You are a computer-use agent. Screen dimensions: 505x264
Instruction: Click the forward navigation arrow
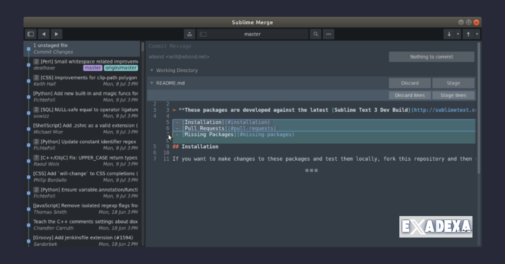56,34
